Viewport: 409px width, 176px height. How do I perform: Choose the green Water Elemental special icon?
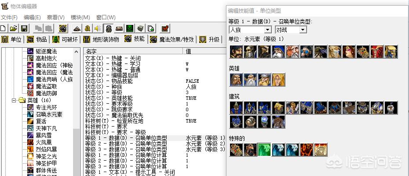click(264, 150)
